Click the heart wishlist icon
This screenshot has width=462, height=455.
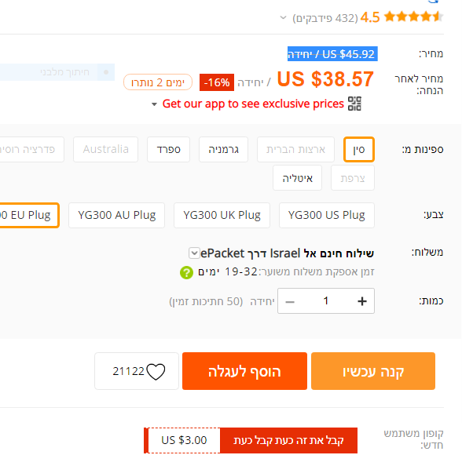tap(156, 372)
